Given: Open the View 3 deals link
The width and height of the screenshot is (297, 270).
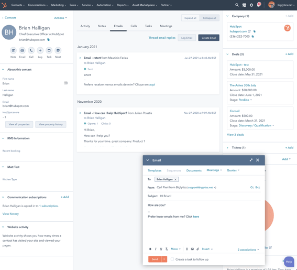Looking at the screenshot, I should 235,135.
